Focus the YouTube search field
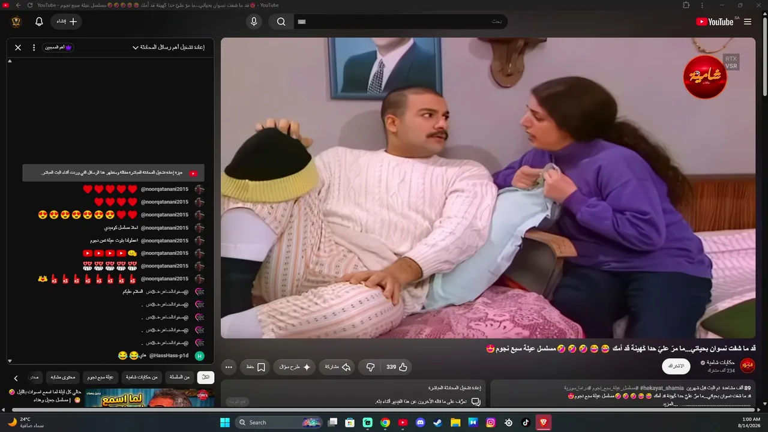The width and height of the screenshot is (768, 432). tap(400, 22)
